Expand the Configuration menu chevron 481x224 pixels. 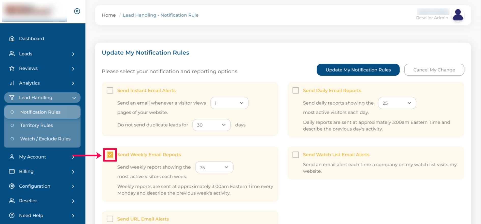coord(73,186)
